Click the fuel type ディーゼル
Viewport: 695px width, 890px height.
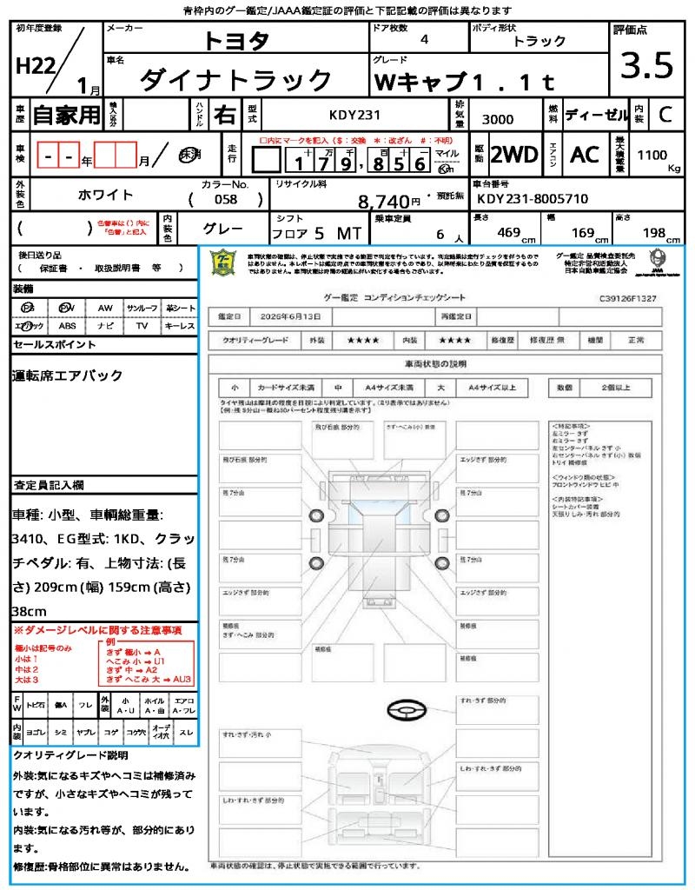click(596, 116)
